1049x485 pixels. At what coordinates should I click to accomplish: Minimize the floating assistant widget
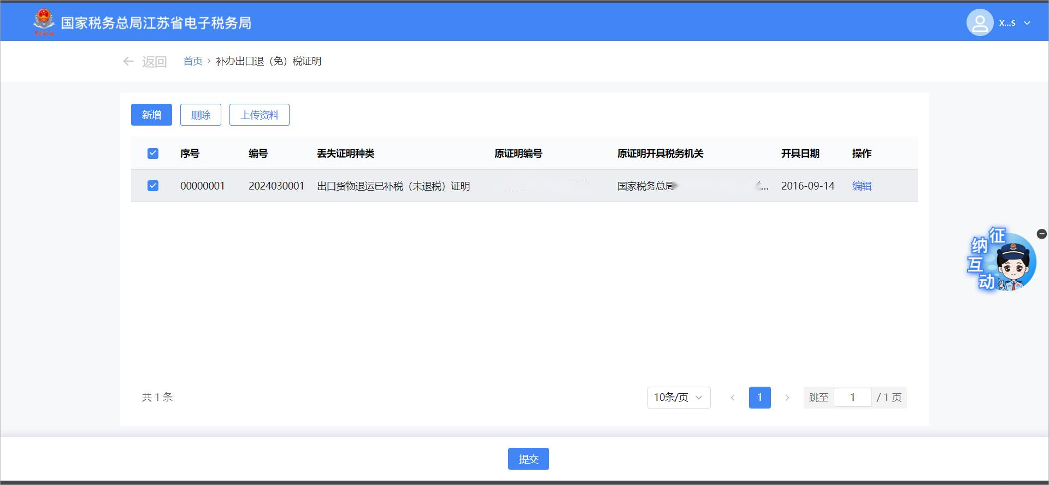tap(1041, 234)
